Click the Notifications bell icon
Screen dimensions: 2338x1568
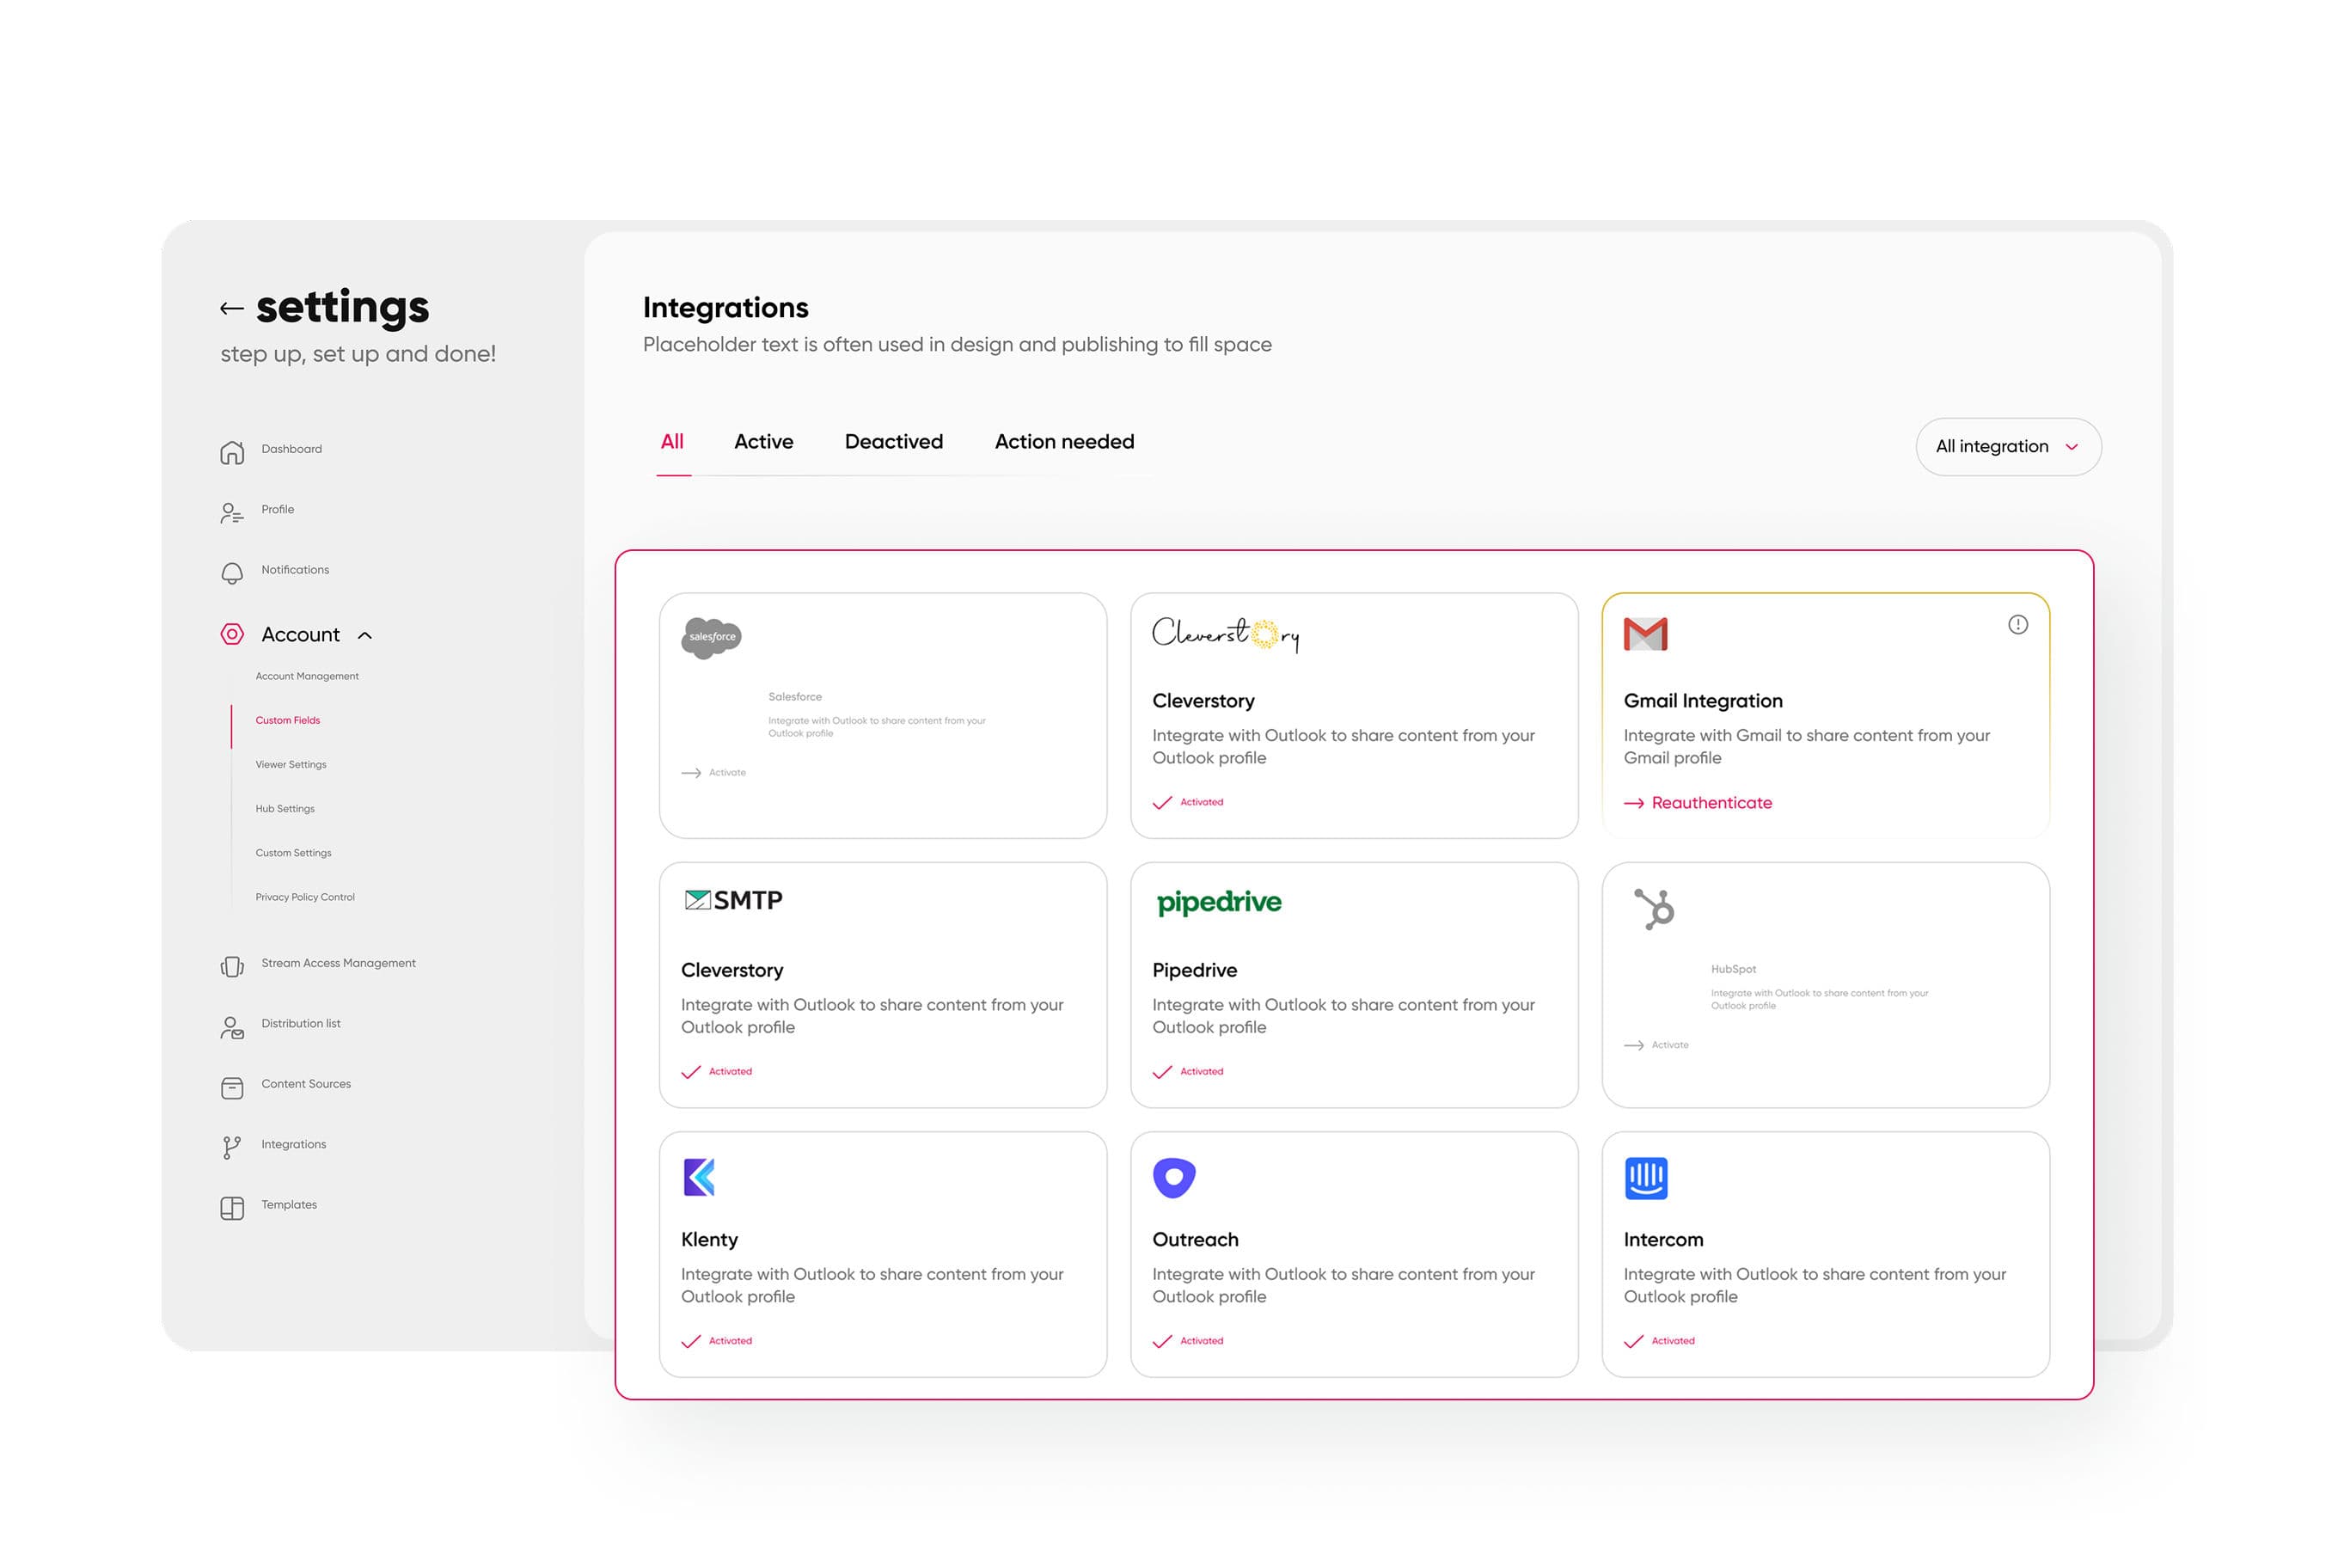tap(232, 573)
